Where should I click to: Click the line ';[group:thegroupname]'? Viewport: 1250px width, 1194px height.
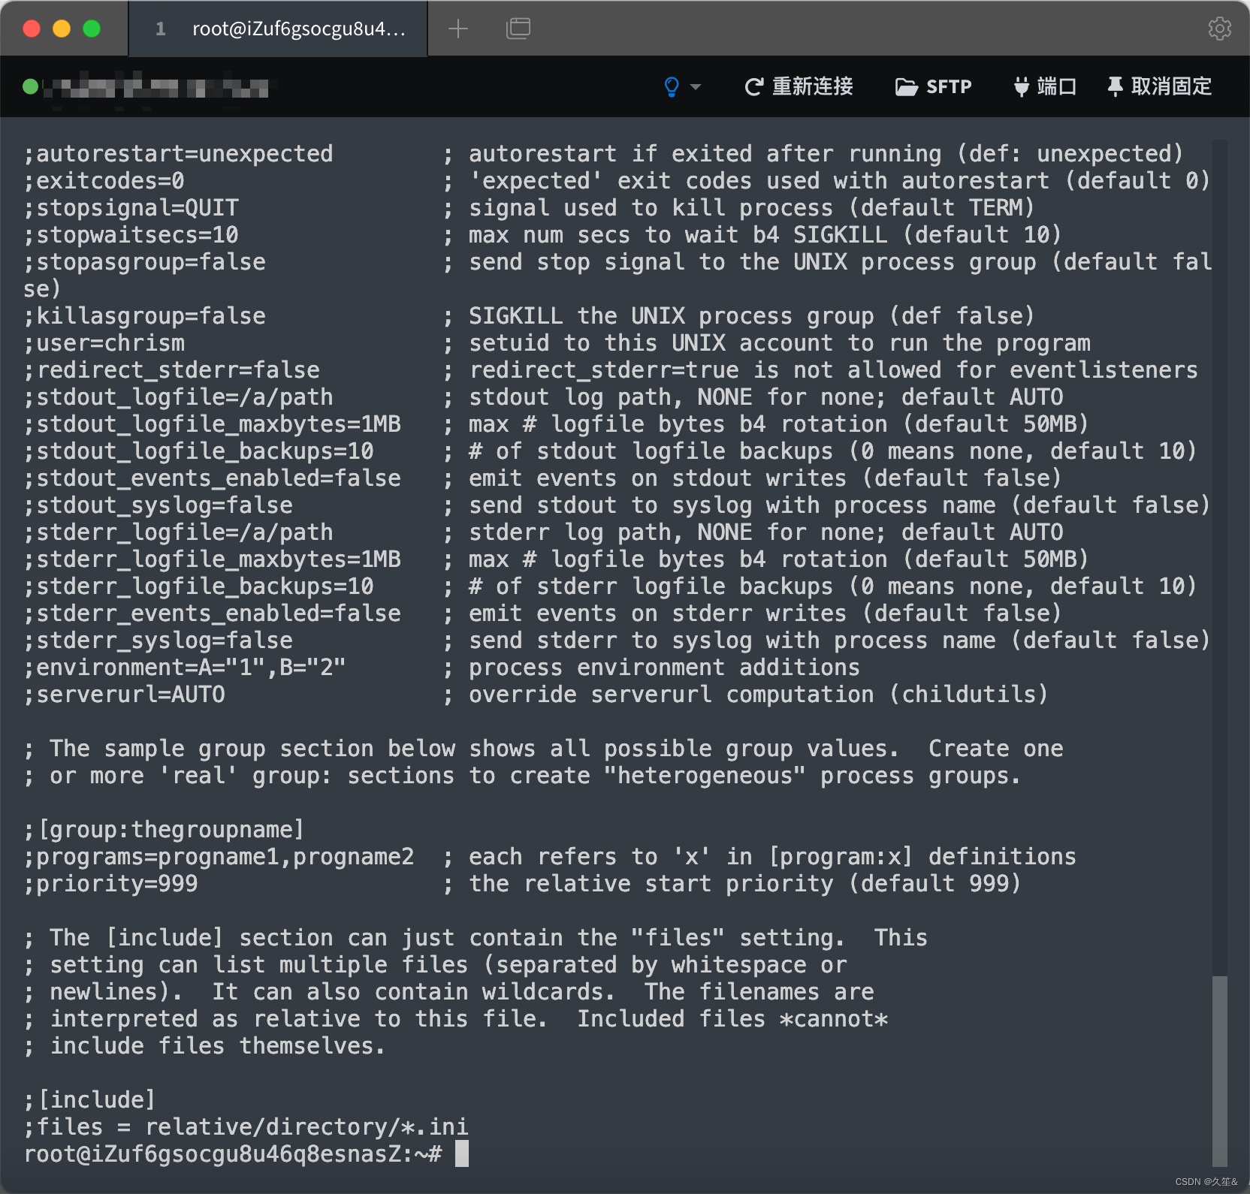tap(164, 829)
